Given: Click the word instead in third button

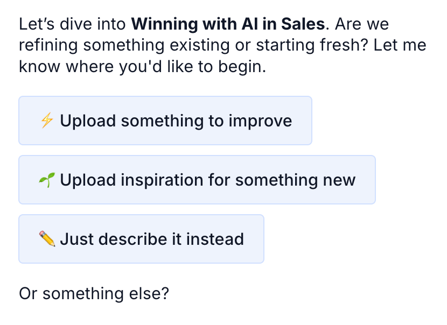Looking at the screenshot, I should click(x=215, y=239).
